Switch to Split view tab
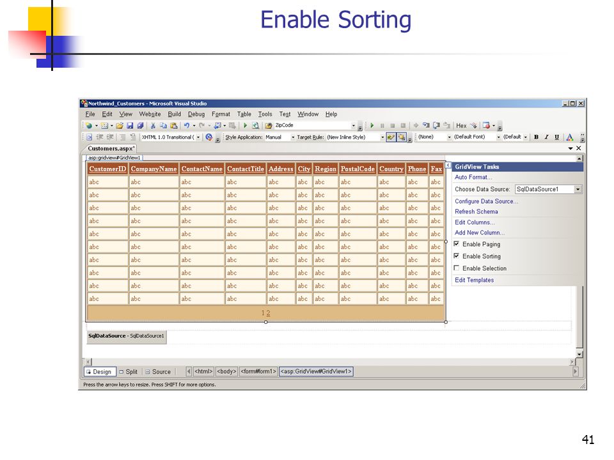The image size is (614, 460). (x=129, y=372)
